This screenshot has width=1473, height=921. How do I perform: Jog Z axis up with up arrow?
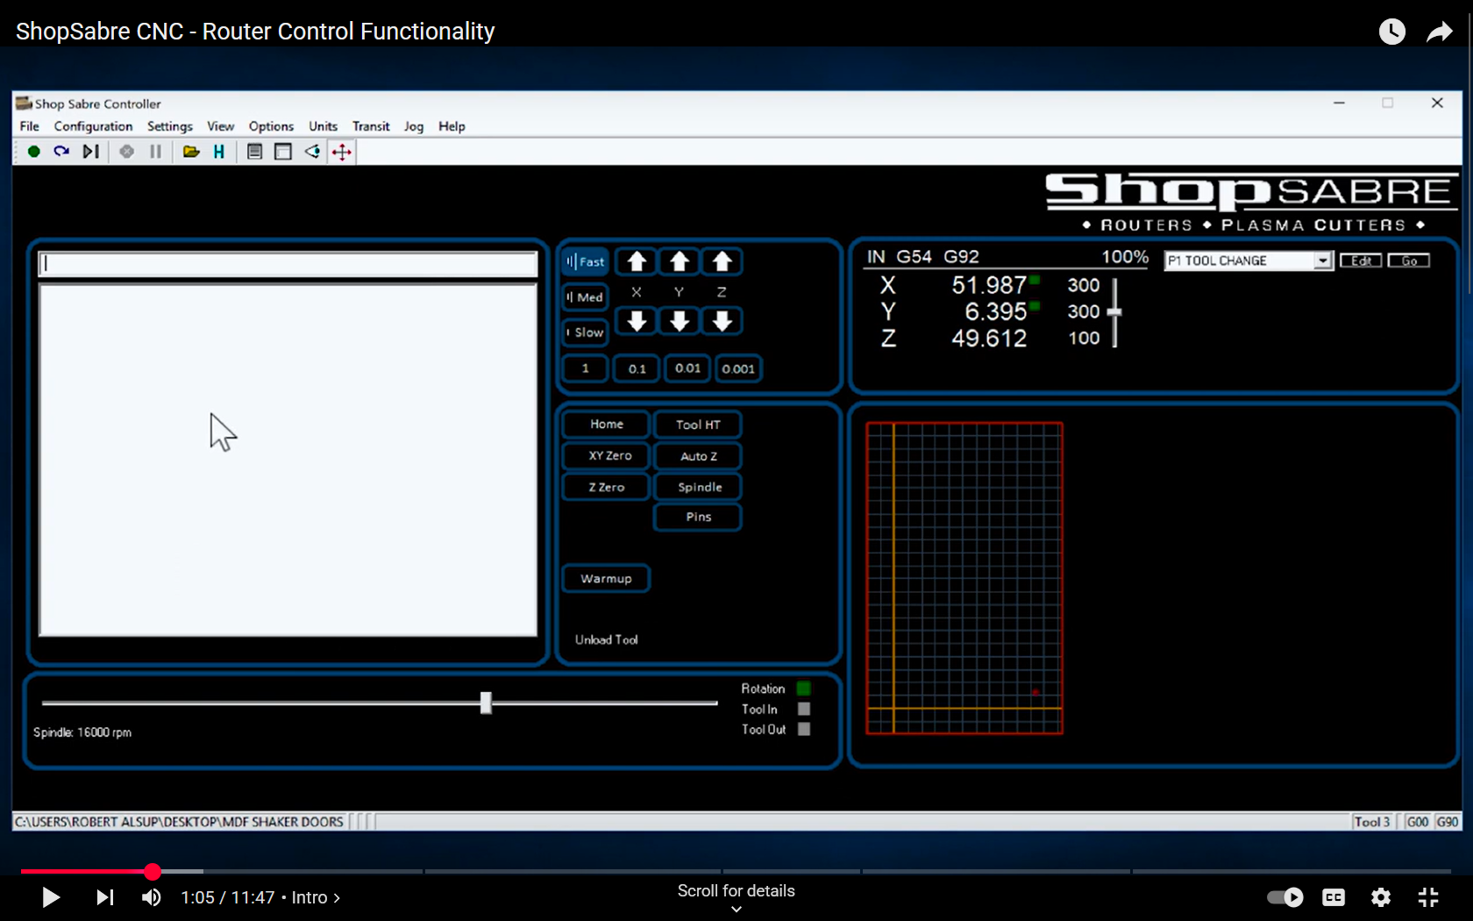722,261
